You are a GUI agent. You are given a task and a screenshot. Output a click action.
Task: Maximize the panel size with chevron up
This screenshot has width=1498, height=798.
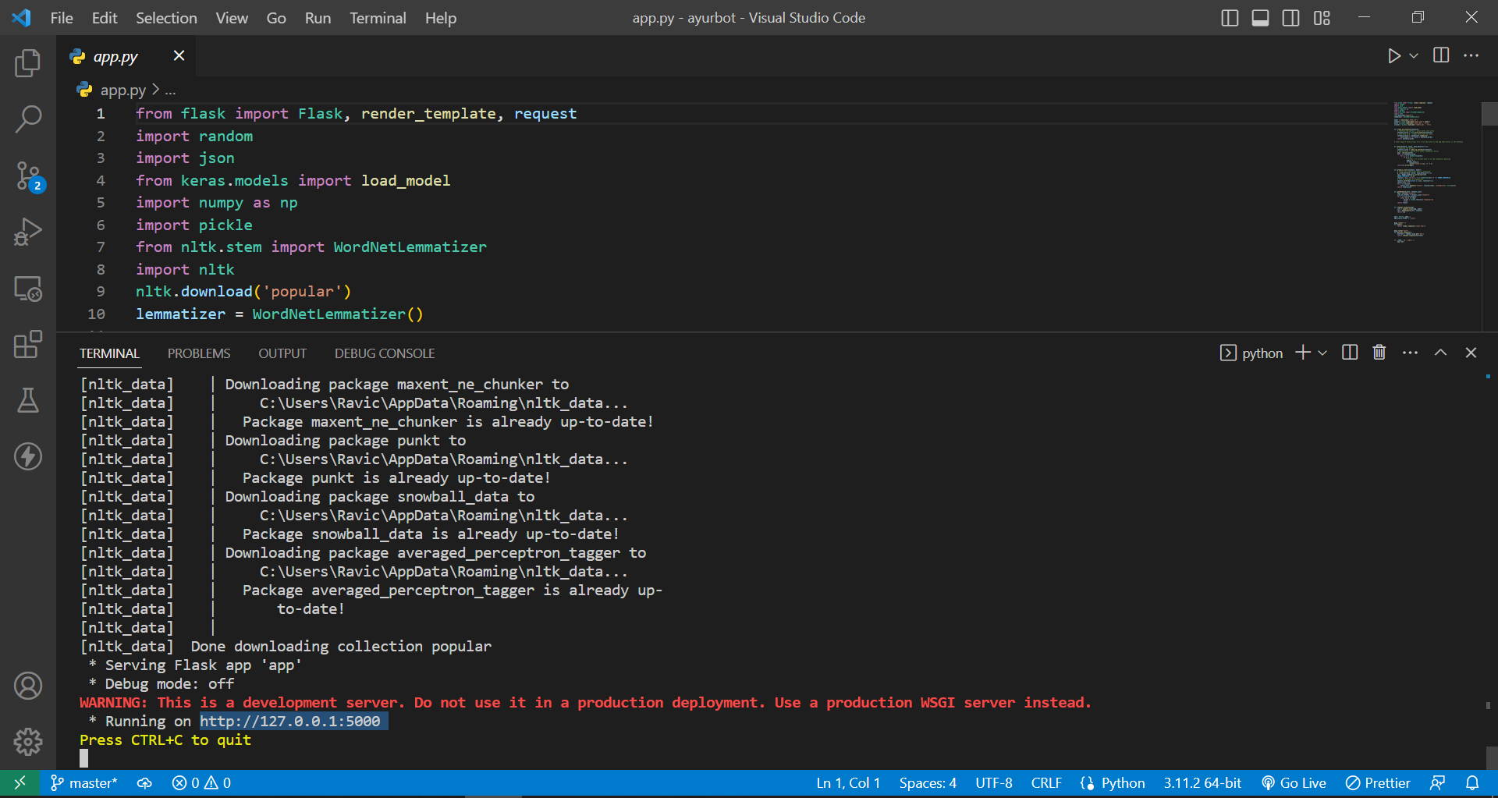(x=1441, y=353)
